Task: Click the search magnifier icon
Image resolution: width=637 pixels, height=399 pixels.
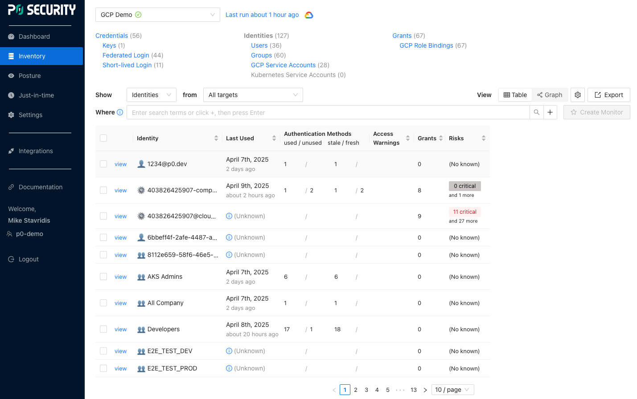Action: [x=537, y=112]
